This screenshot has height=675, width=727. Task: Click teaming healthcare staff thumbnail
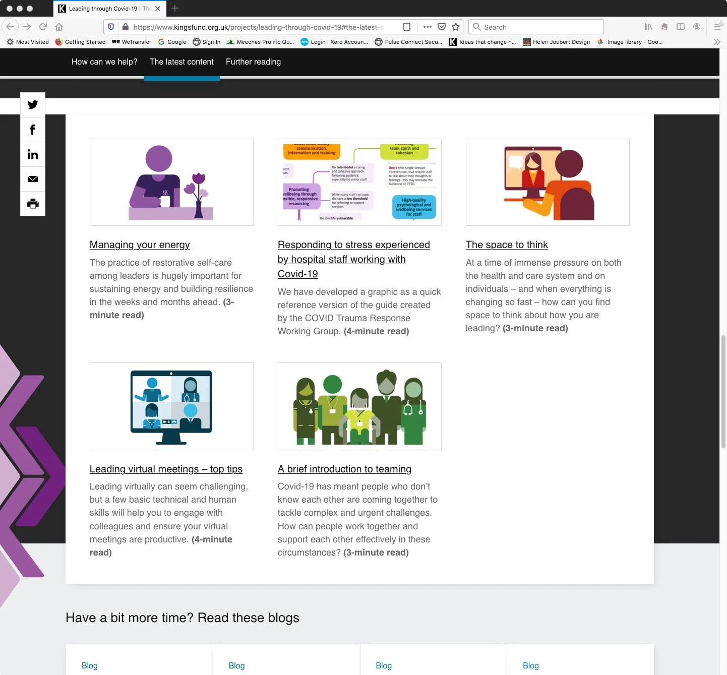coord(359,406)
